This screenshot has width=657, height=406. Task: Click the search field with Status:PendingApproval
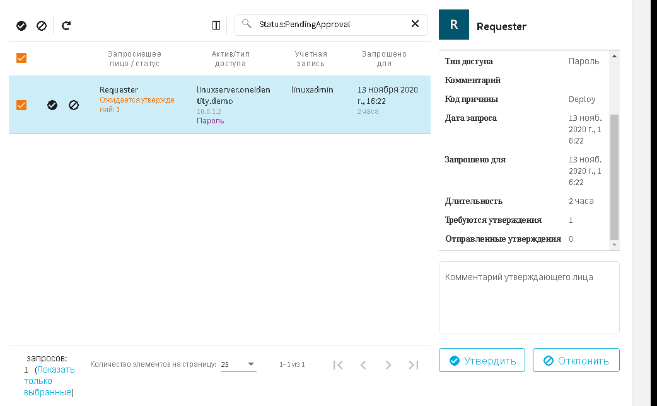coord(328,25)
